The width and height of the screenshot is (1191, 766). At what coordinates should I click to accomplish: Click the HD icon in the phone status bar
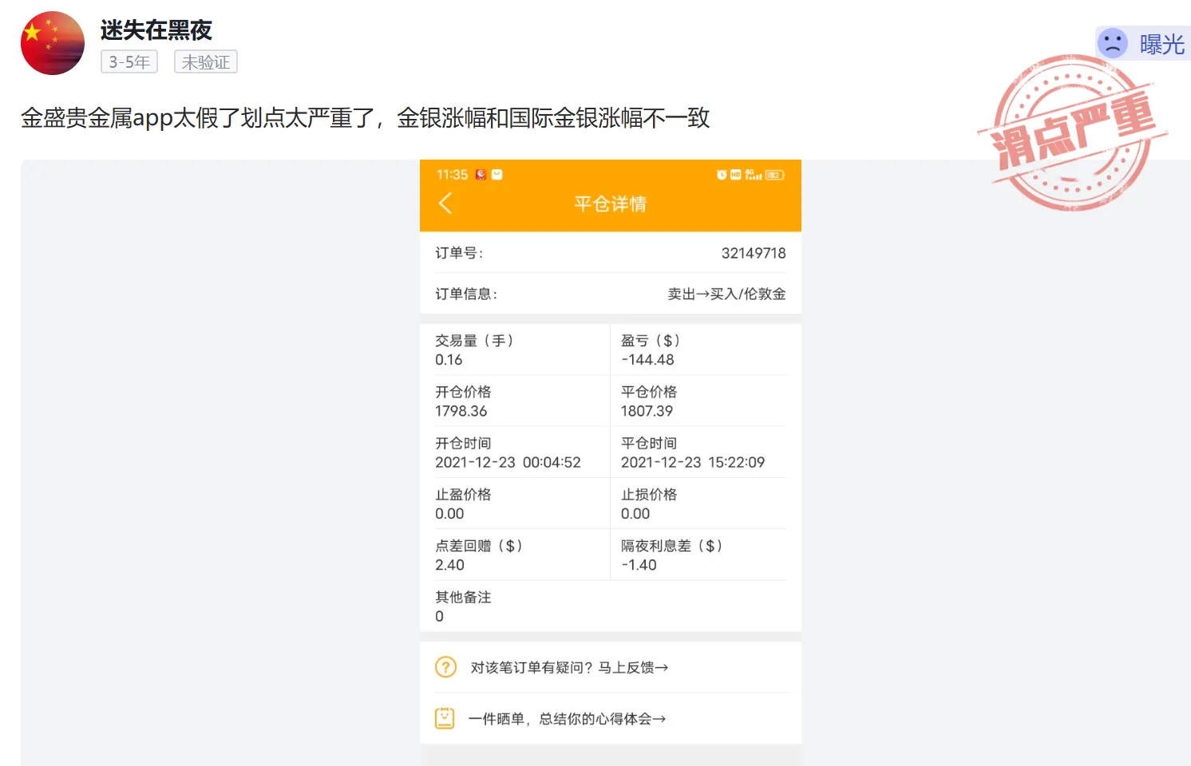coord(736,175)
